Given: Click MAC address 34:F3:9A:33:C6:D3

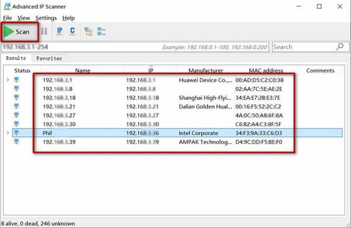Looking at the screenshot, I should click(259, 133).
